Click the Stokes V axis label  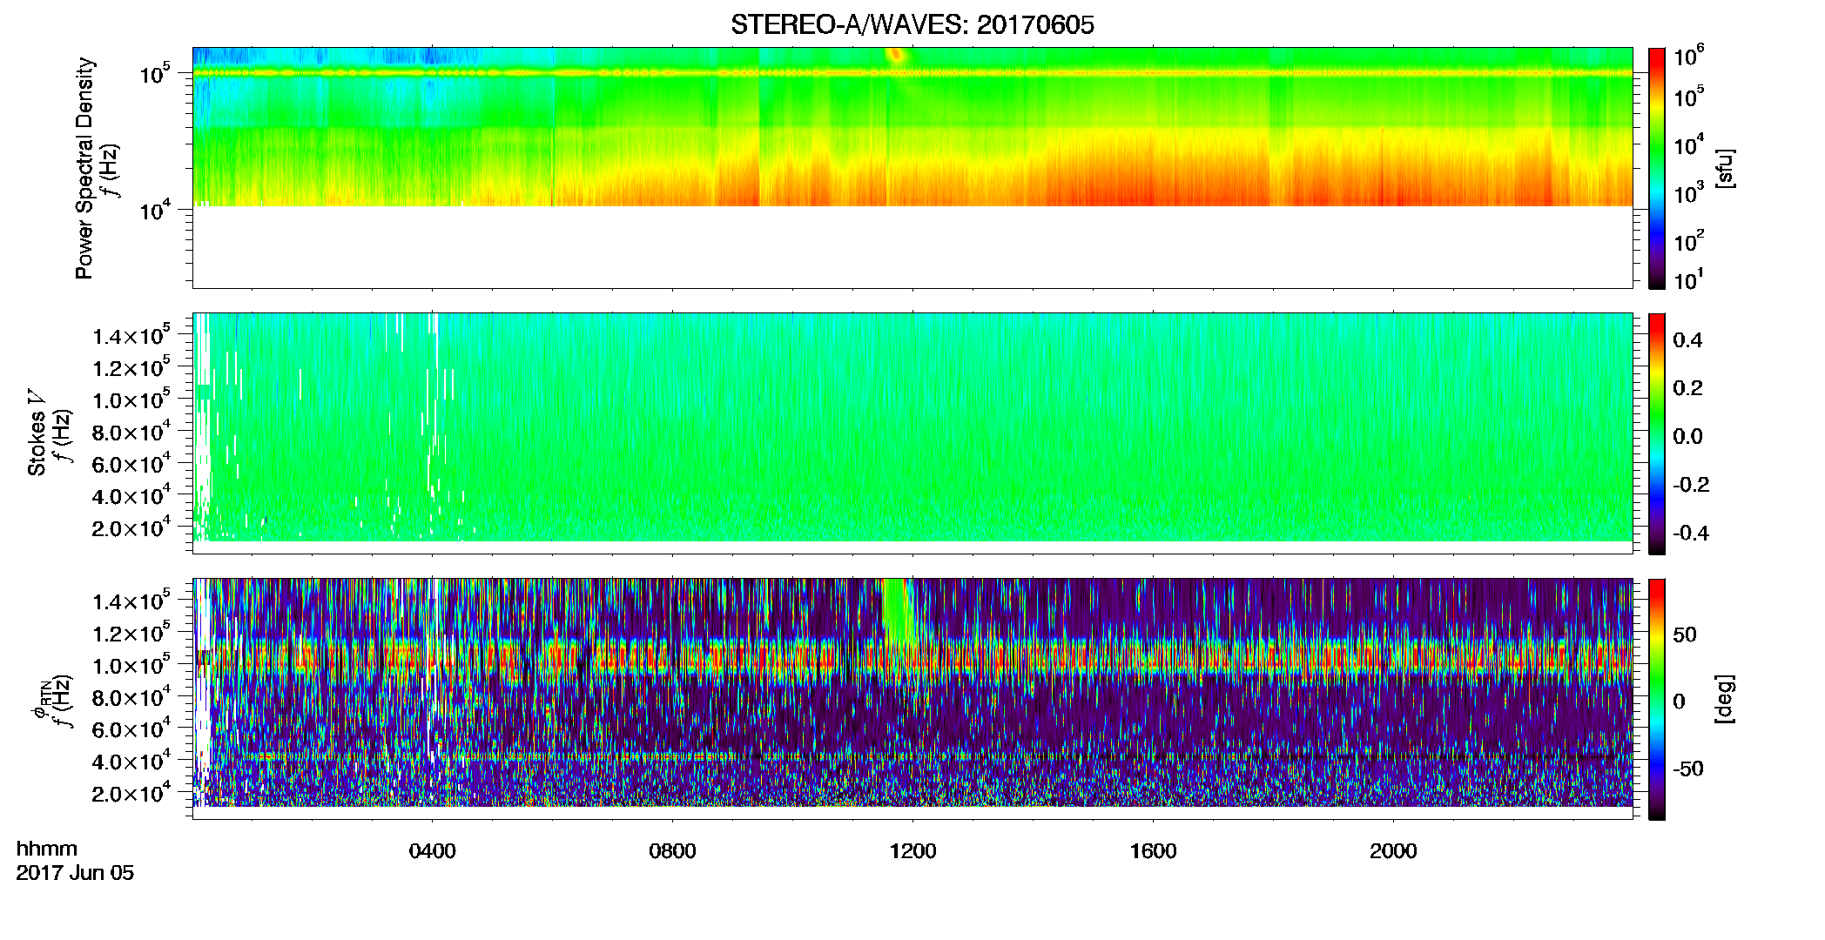point(37,433)
